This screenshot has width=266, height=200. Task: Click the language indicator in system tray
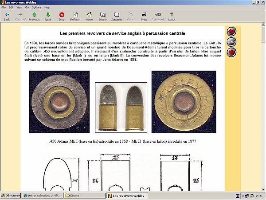click(x=238, y=196)
